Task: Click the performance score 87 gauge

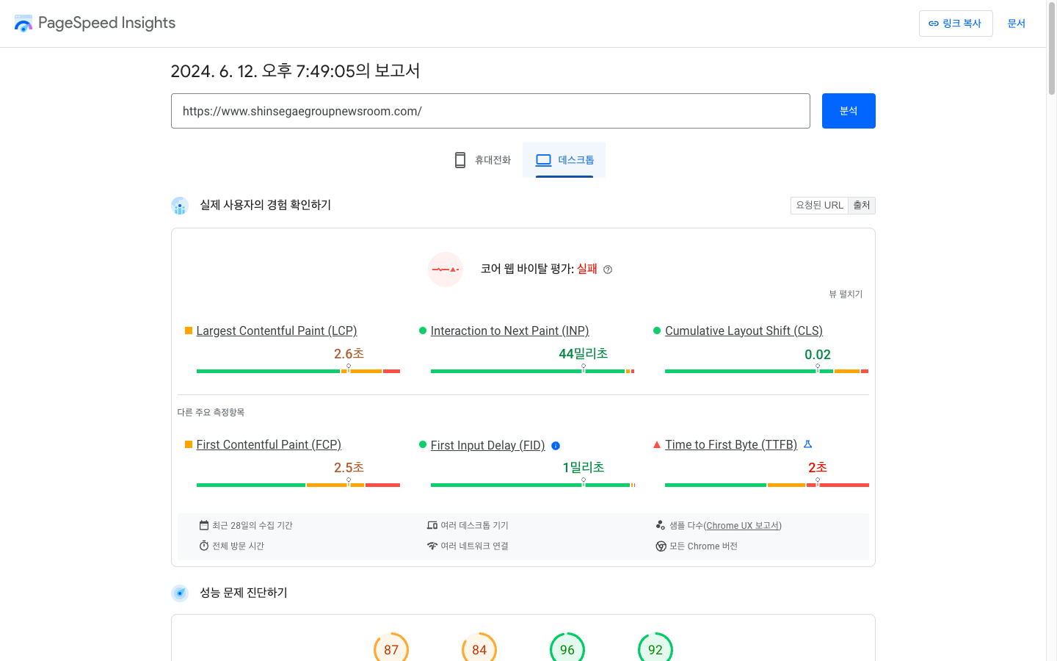Action: (391, 649)
